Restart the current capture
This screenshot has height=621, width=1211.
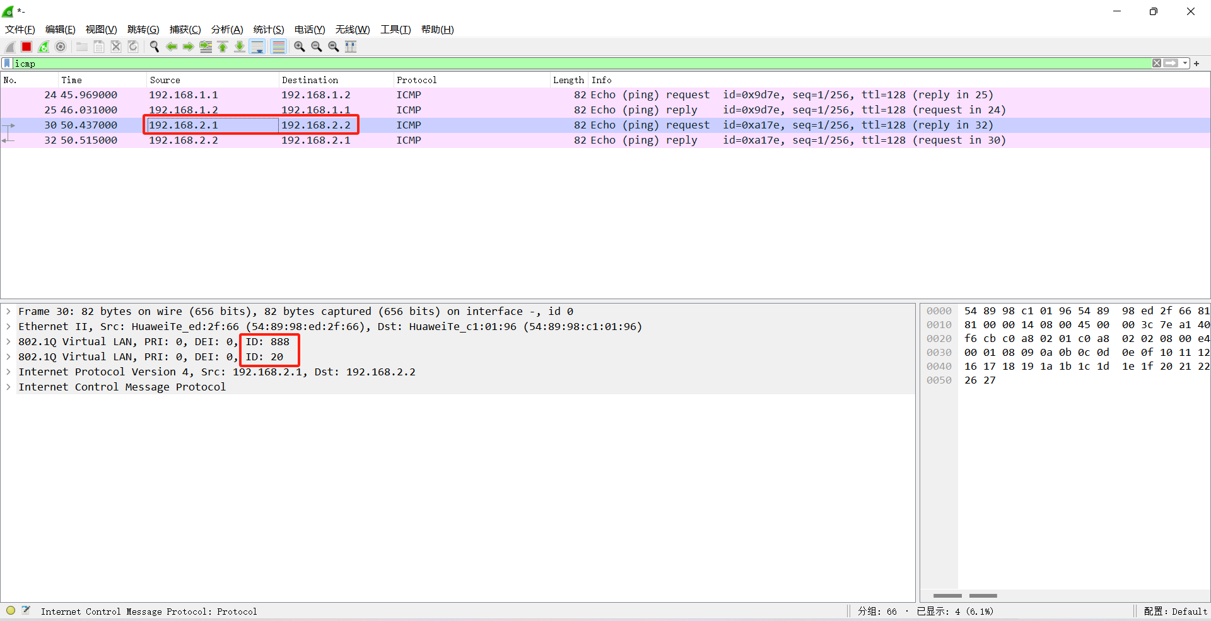(44, 47)
